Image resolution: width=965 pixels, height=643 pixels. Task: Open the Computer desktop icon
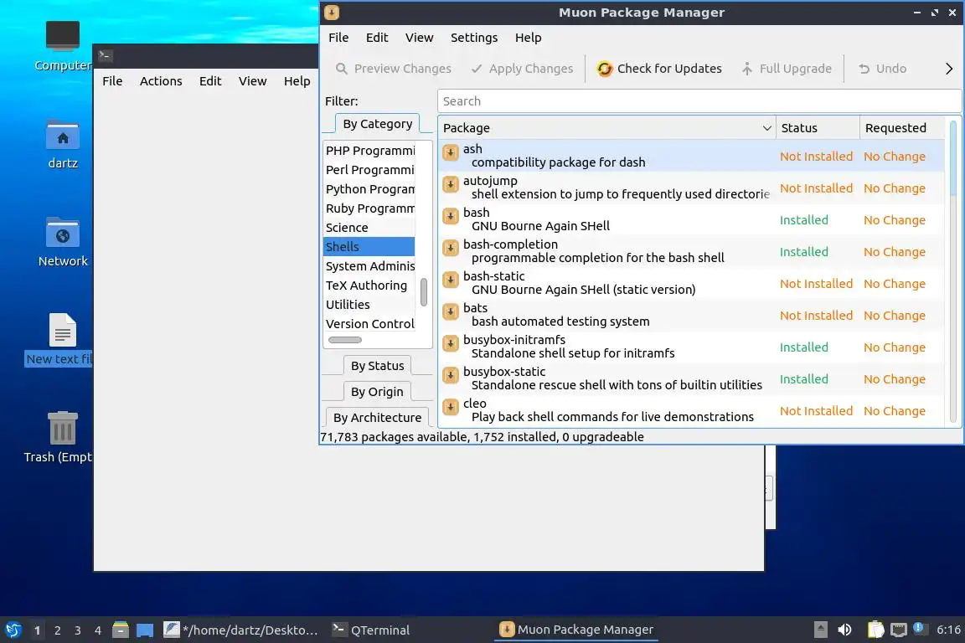(62, 45)
